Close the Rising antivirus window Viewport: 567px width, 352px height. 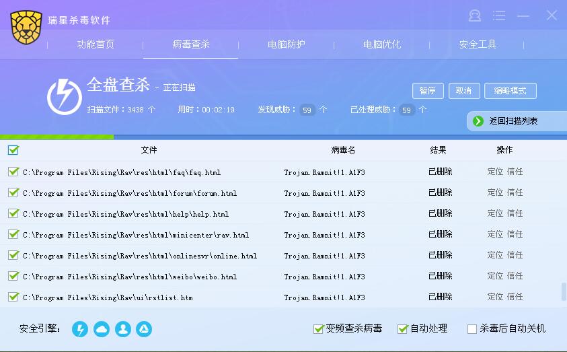(x=552, y=15)
